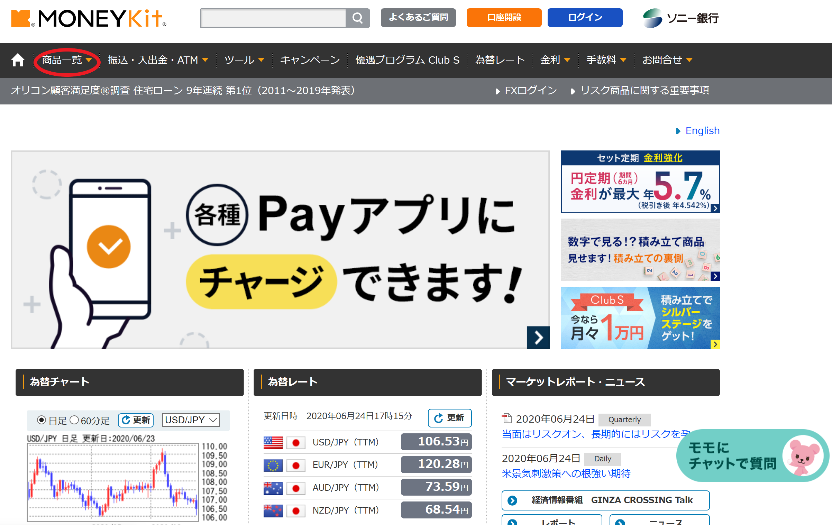Open 優遇プログラム Club S menu item

(x=407, y=60)
